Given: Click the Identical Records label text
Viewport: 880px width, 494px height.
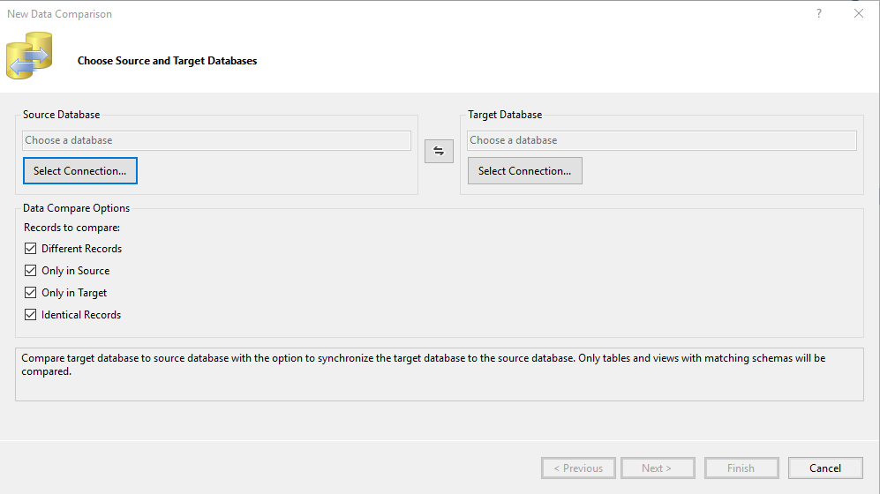Looking at the screenshot, I should (x=81, y=315).
